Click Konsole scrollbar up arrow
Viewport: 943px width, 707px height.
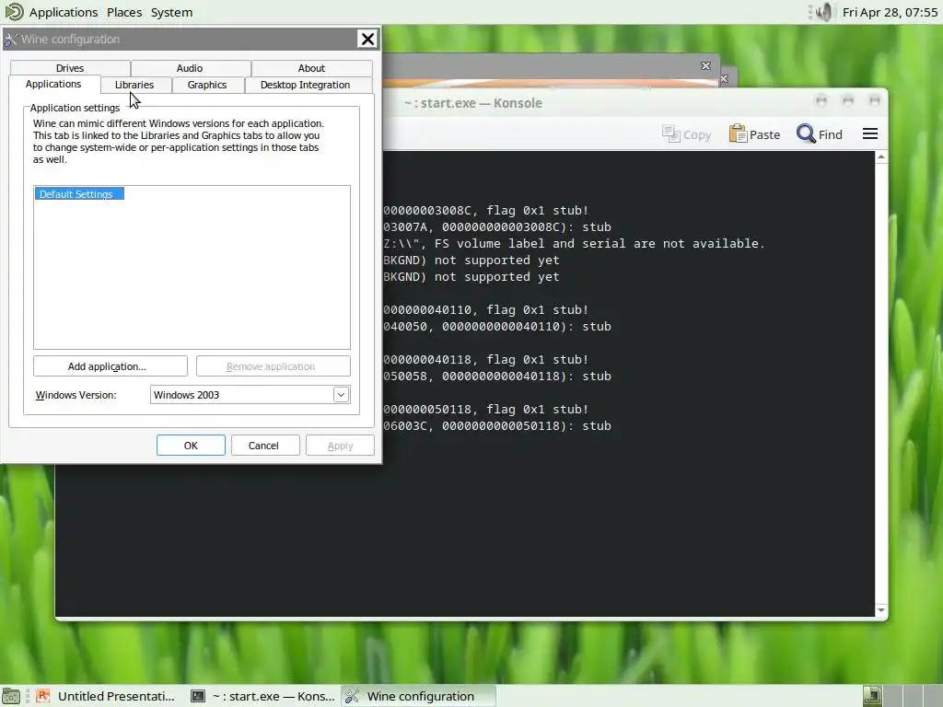tap(881, 156)
